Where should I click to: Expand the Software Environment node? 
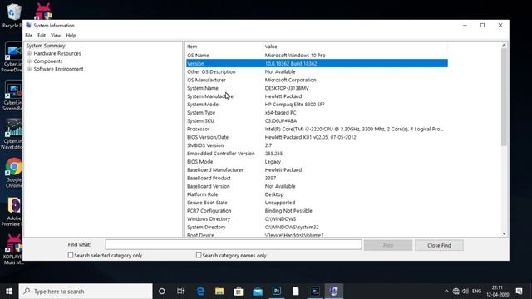point(30,69)
